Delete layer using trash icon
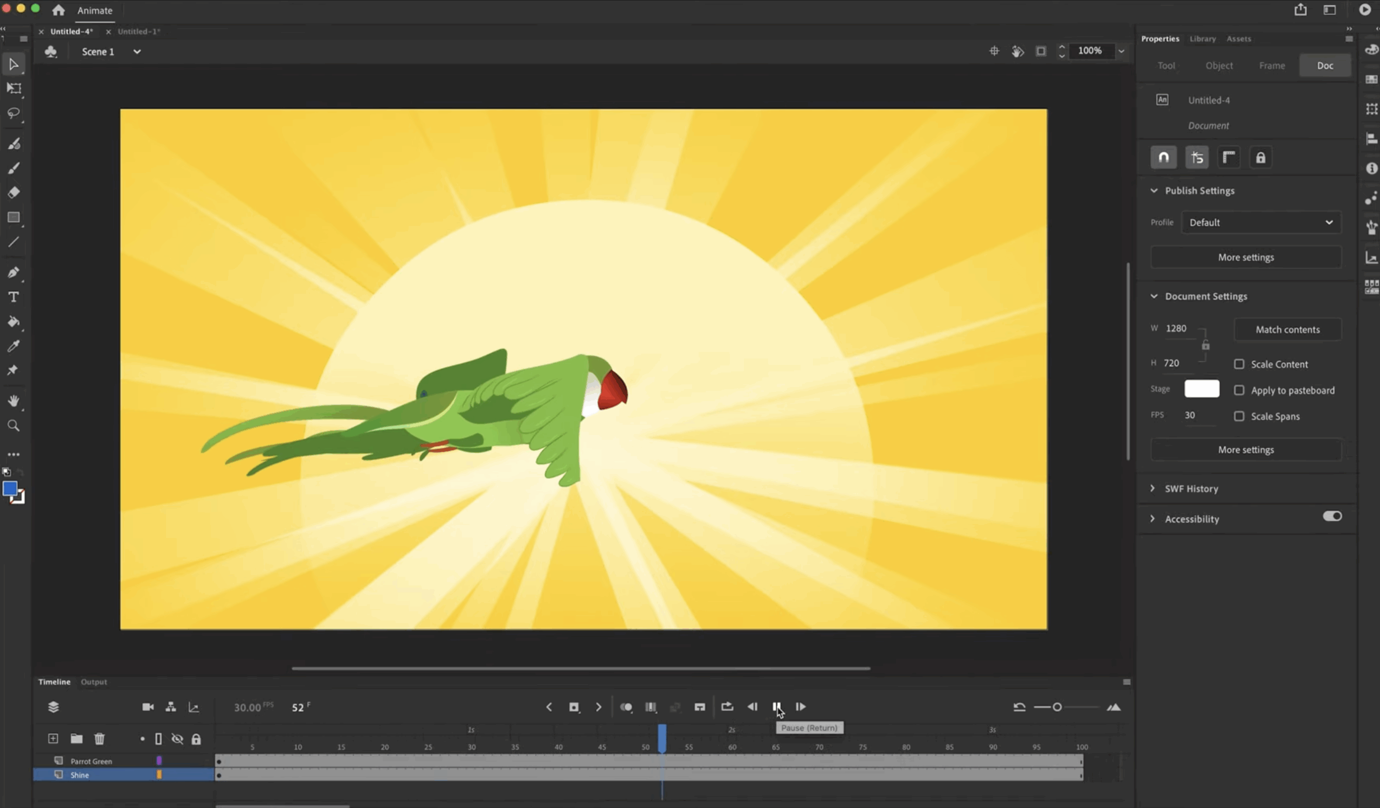The image size is (1380, 808). (99, 738)
